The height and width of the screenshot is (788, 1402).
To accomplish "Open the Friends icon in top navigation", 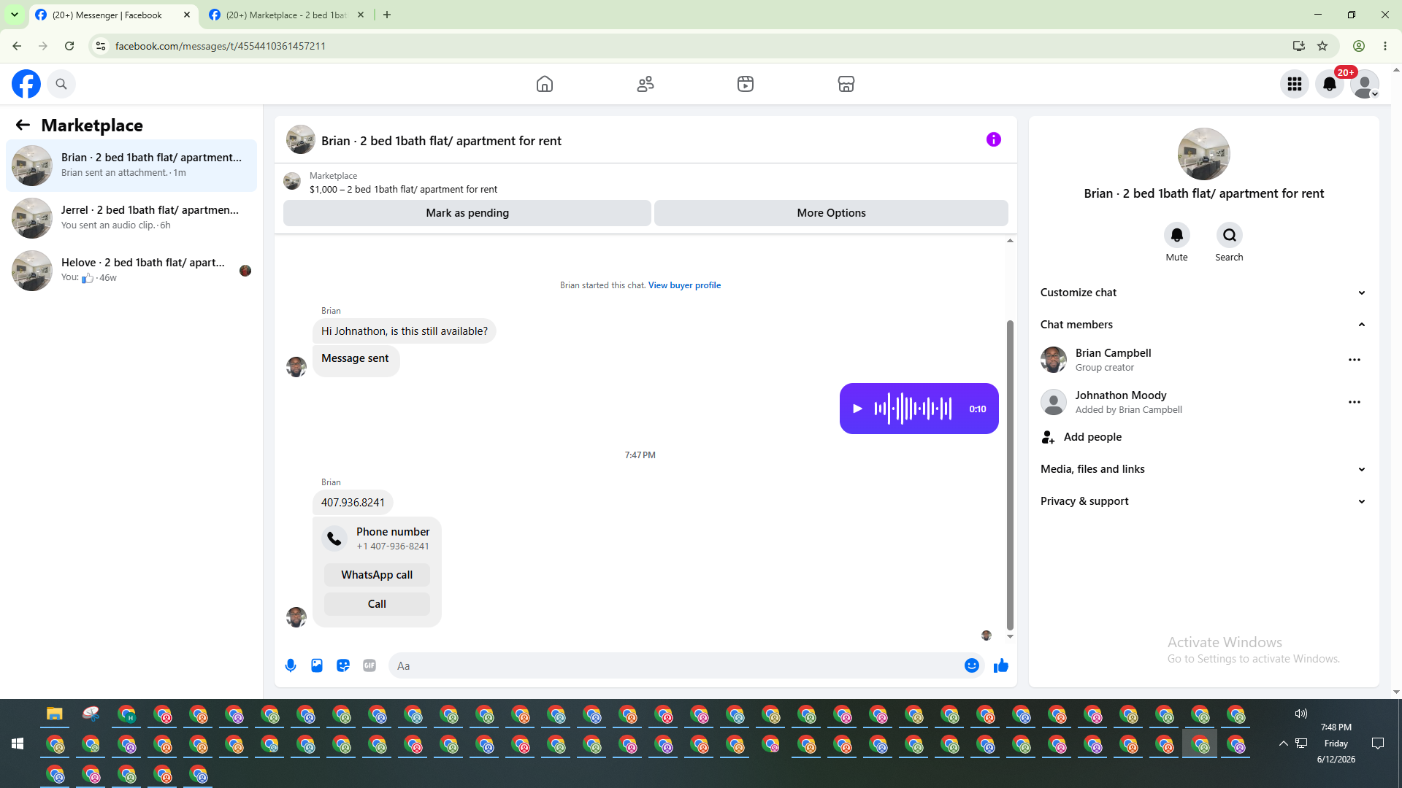I will point(646,84).
